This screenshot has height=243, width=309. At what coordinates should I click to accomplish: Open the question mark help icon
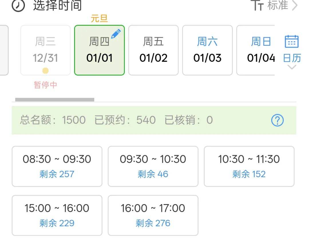point(277,120)
